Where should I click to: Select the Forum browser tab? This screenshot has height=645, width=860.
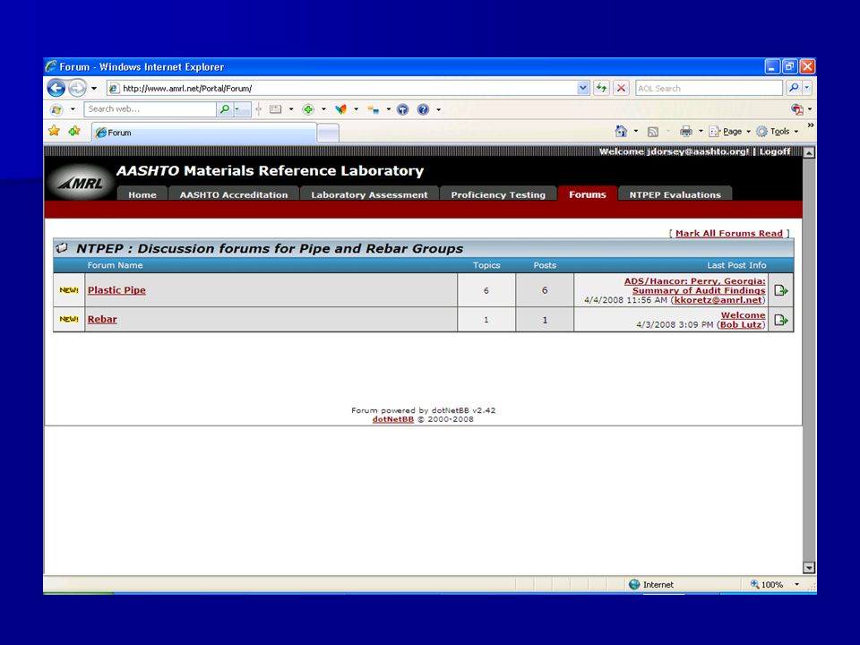click(x=204, y=133)
